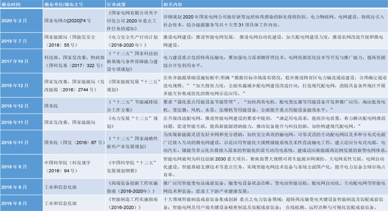Click the 颁布时间 column header
Screen dimensions: 388x211
(21, 4)
